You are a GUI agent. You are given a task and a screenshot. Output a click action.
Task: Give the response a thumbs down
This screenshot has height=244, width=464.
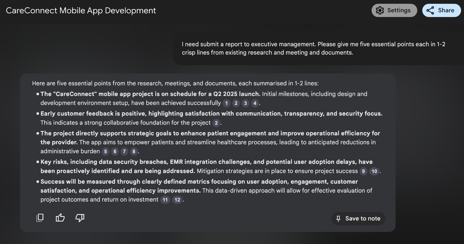pyautogui.click(x=80, y=218)
